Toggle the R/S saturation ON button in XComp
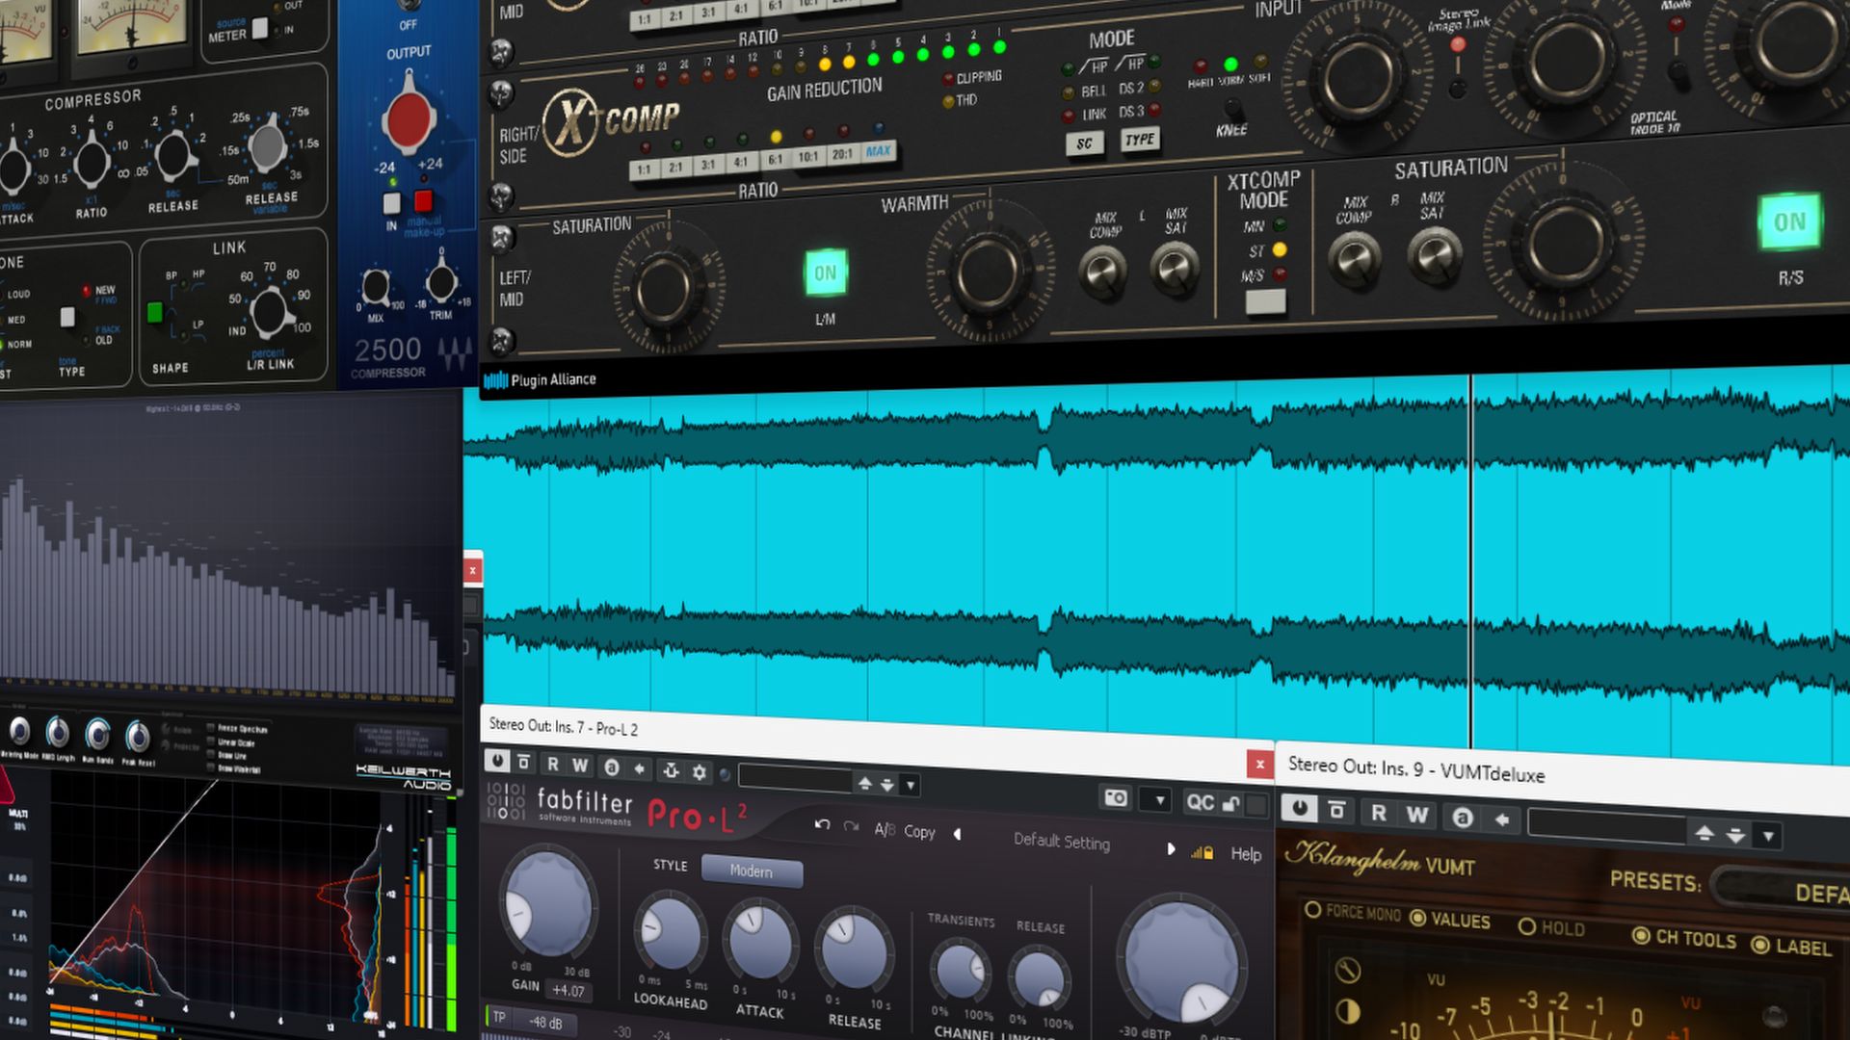1850x1040 pixels. tap(1789, 222)
